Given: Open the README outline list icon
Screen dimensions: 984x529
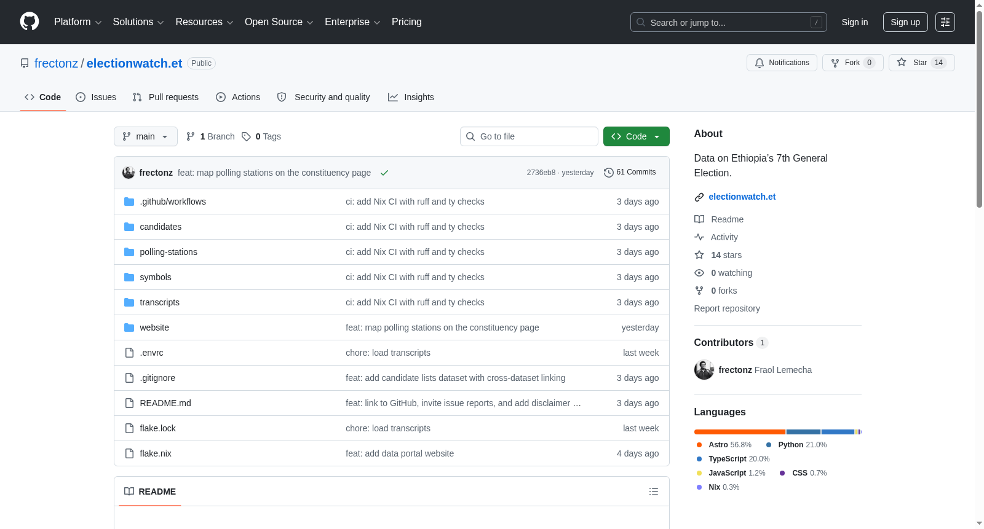Looking at the screenshot, I should [x=654, y=492].
